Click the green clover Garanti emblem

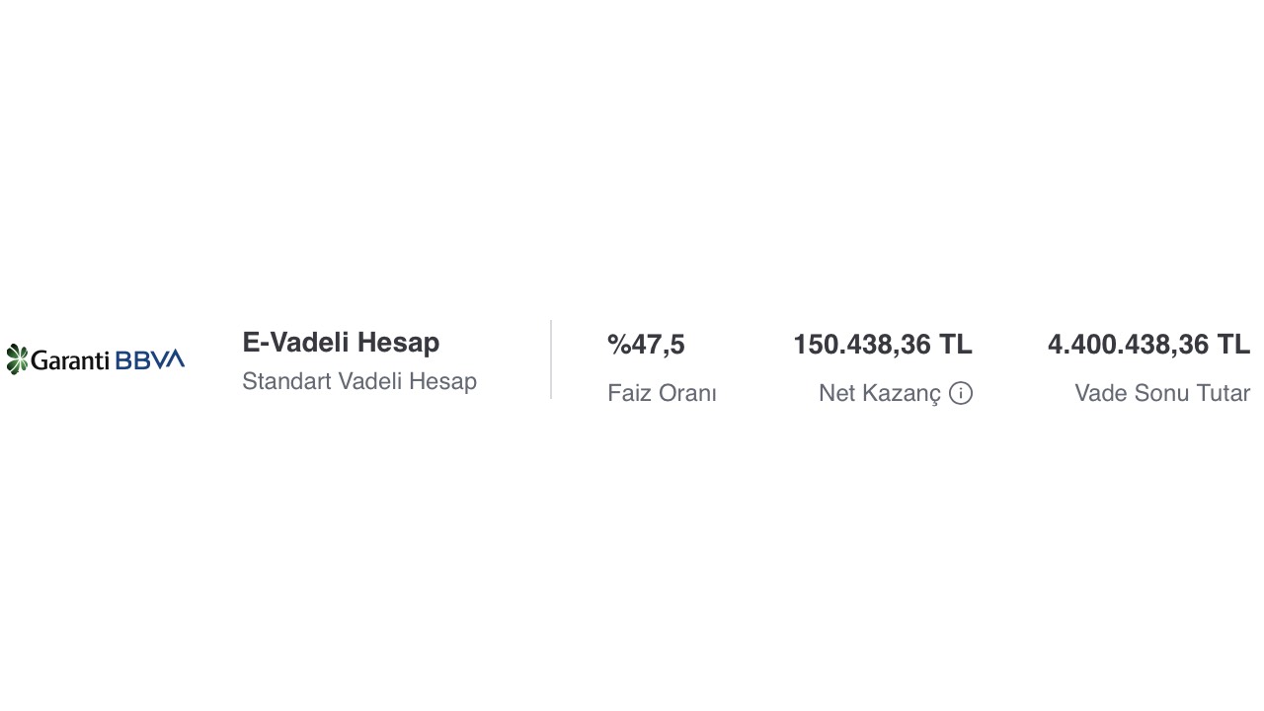(x=17, y=359)
